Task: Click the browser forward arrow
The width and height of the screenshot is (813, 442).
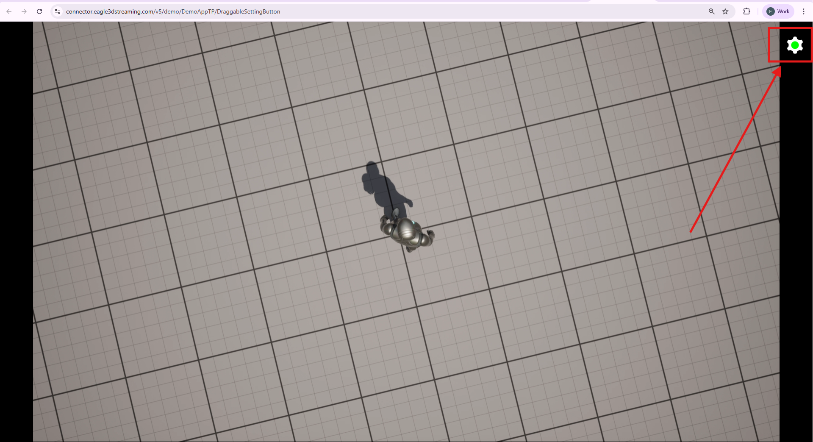Action: tap(24, 11)
